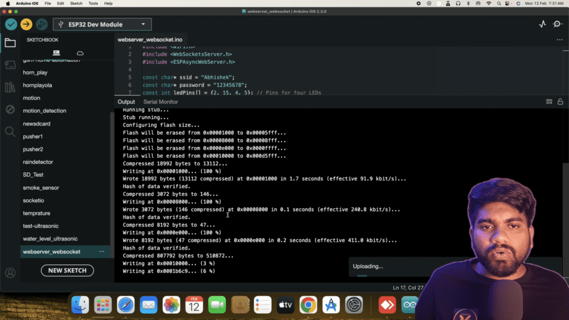Screen dimensions: 569x320
Task: Open options ellipsis for webserver_websocket sketch
Action: coord(102,252)
